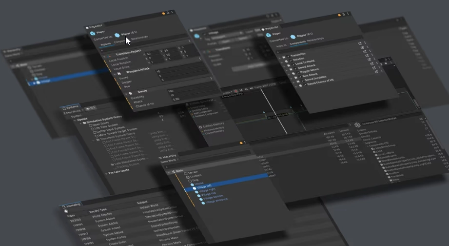
Task: Uncheck the Sword Durability checkbox
Action: pos(302,81)
